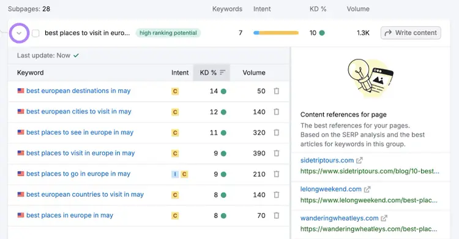Click the Volume column header in the keyword table

pyautogui.click(x=254, y=72)
